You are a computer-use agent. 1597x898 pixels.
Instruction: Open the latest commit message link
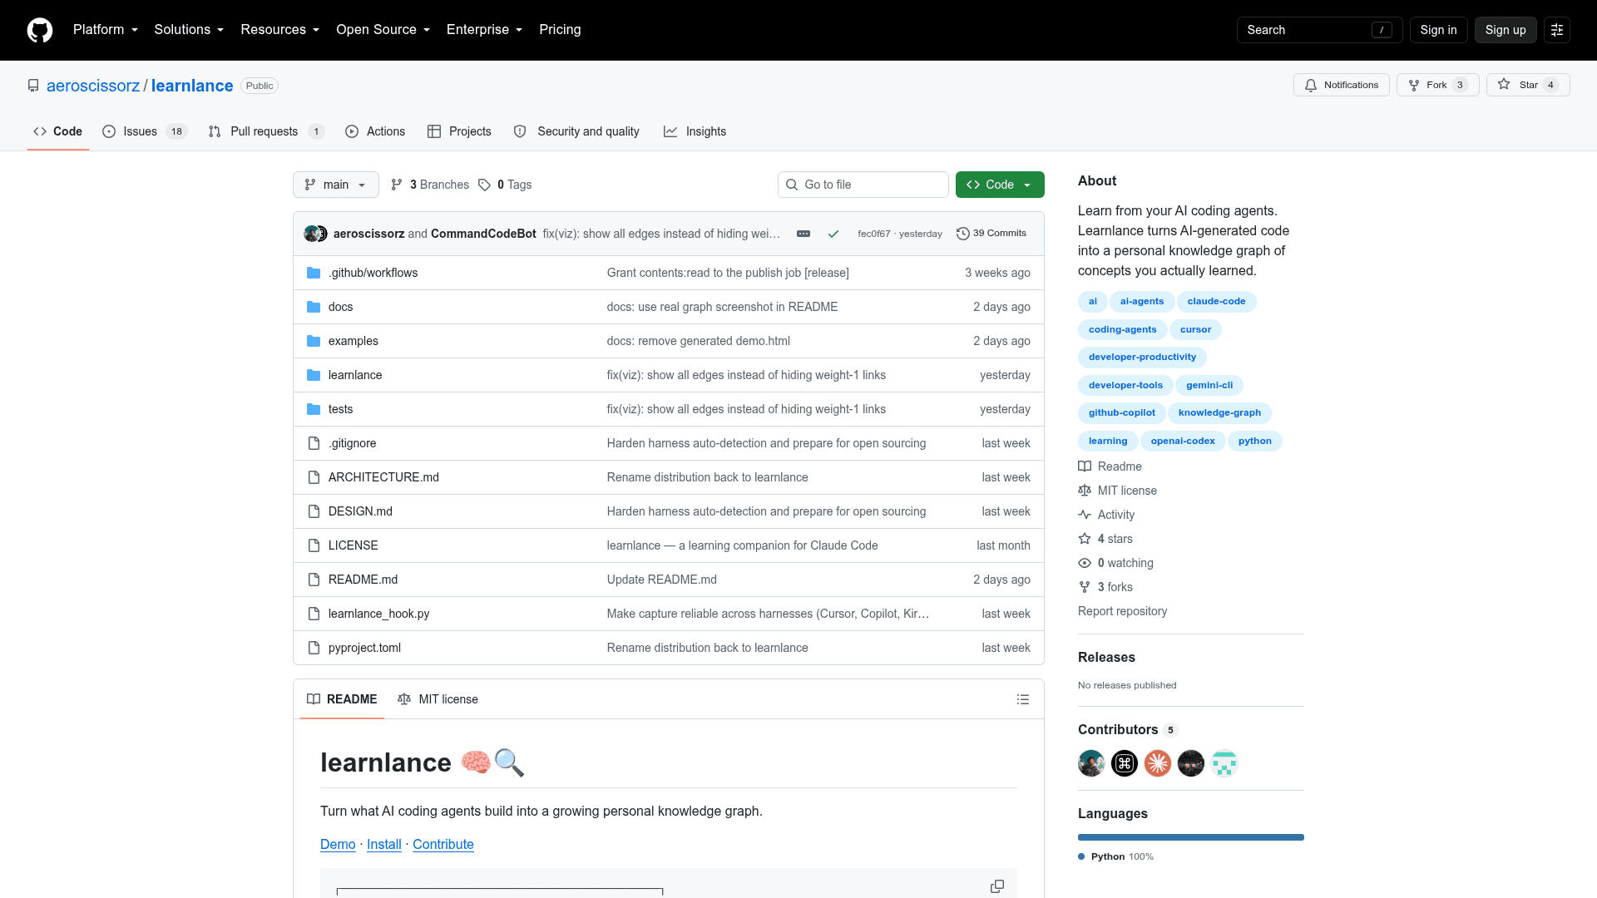pyautogui.click(x=661, y=234)
